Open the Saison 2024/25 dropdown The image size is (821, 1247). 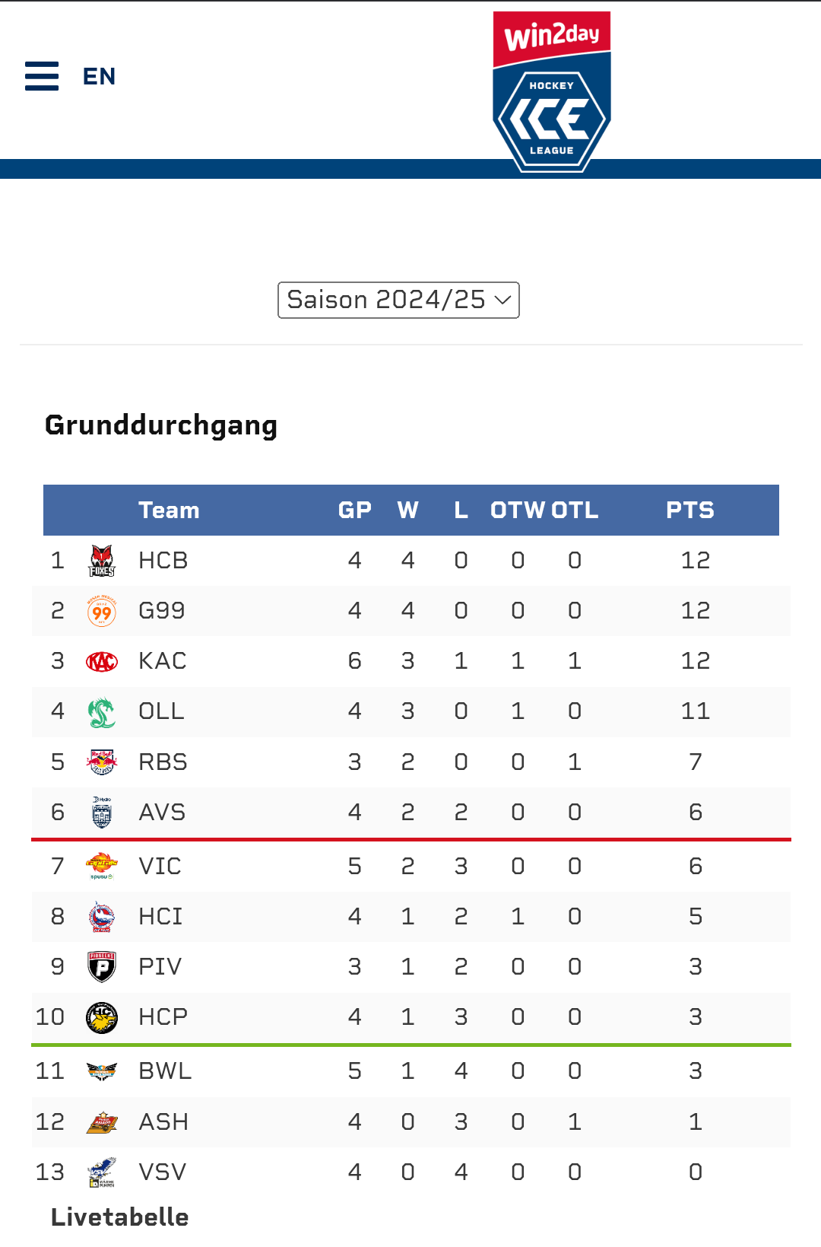(x=398, y=300)
